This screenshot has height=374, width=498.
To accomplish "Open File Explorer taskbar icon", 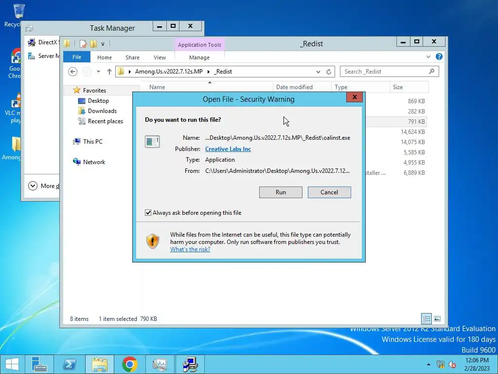I will (x=99, y=364).
